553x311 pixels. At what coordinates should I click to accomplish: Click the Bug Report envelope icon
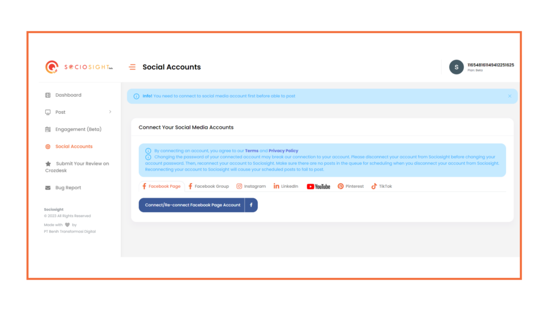pyautogui.click(x=48, y=188)
